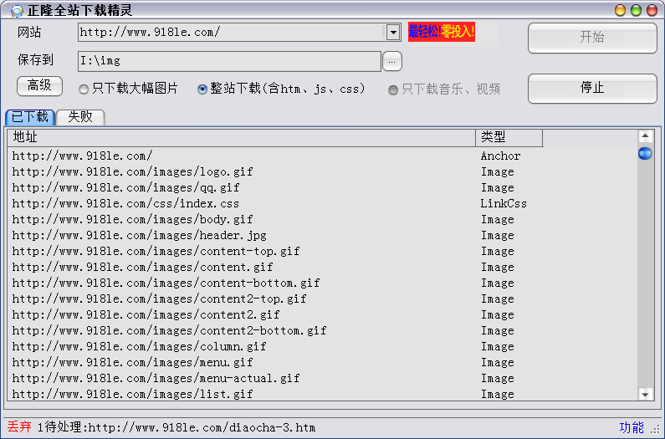
Task: Click the orange minimize window button
Action: (620, 10)
